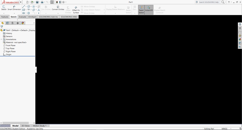Switch to the DimXpert tab
The width and height of the screenshot is (242, 130).
pos(33,17)
